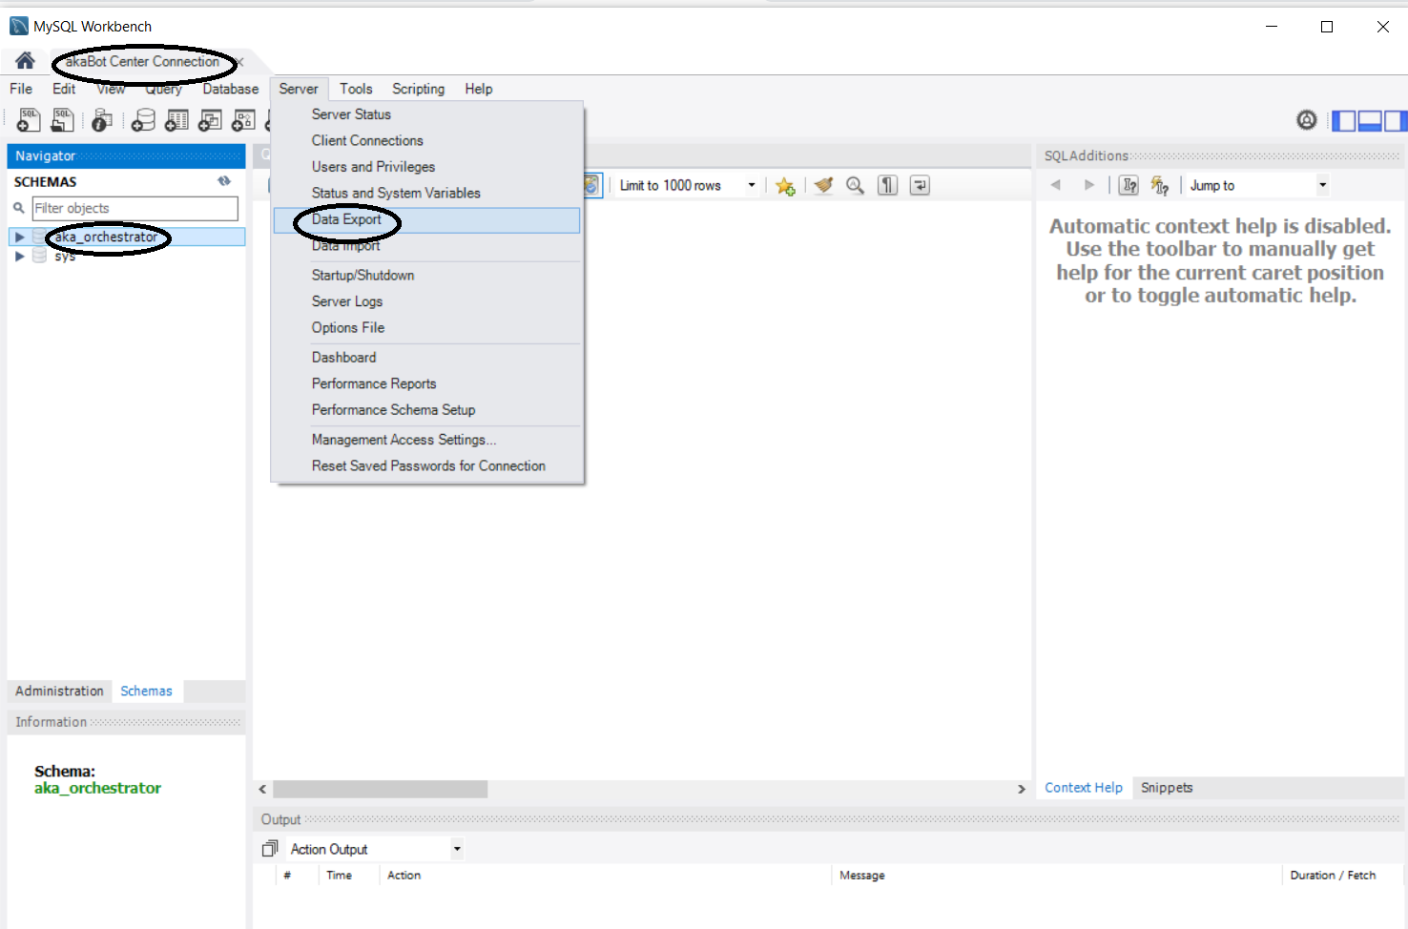Open the Limit to 1000 rows dropdown

pyautogui.click(x=752, y=186)
